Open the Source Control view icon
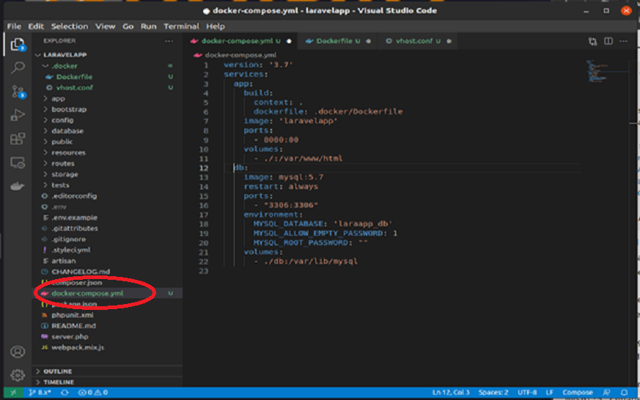This screenshot has width=640, height=400. (18, 92)
